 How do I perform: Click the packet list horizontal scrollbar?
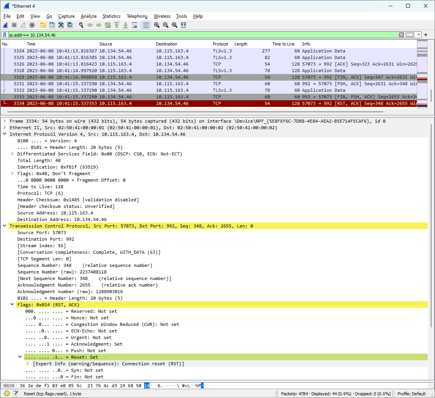coord(195,111)
